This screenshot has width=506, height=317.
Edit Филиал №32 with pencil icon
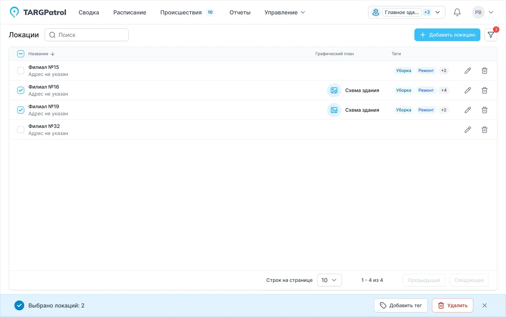468,130
